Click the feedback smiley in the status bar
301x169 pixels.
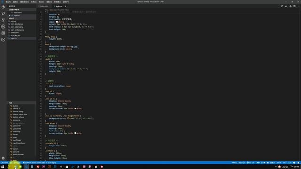pyautogui.click(x=294, y=163)
